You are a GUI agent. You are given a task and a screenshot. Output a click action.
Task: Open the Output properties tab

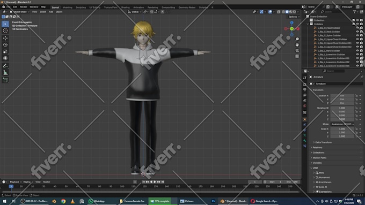(x=305, y=89)
